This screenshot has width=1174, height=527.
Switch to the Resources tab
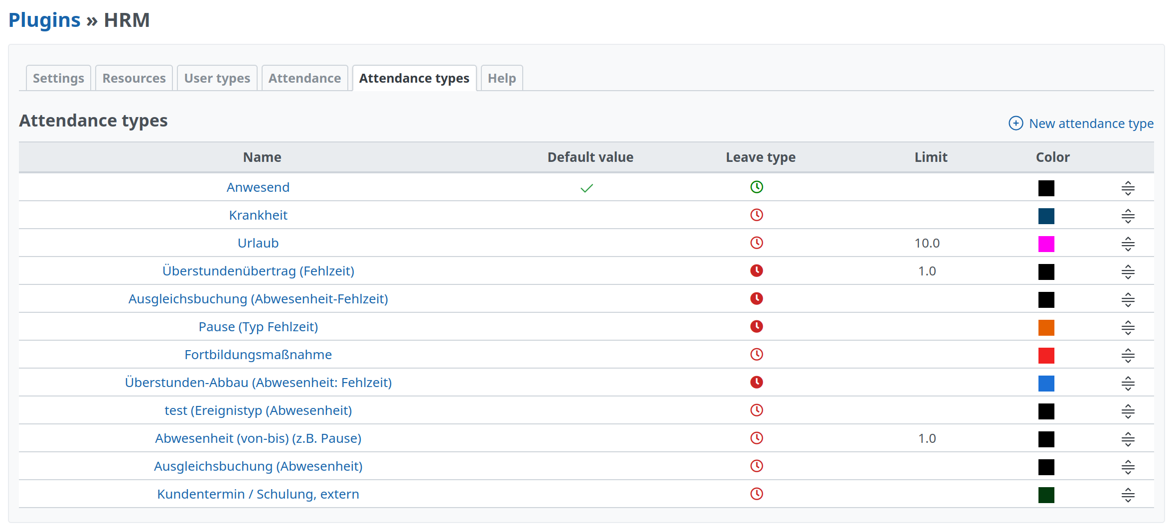click(134, 78)
